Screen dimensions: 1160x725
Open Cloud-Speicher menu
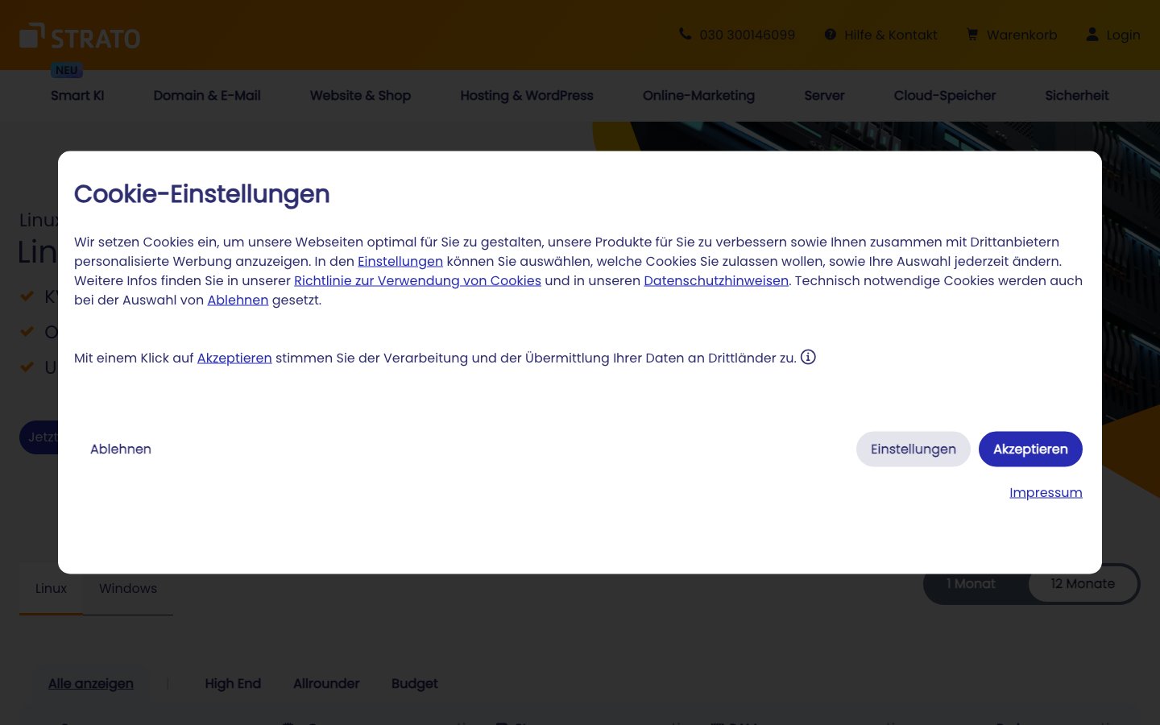tap(945, 95)
